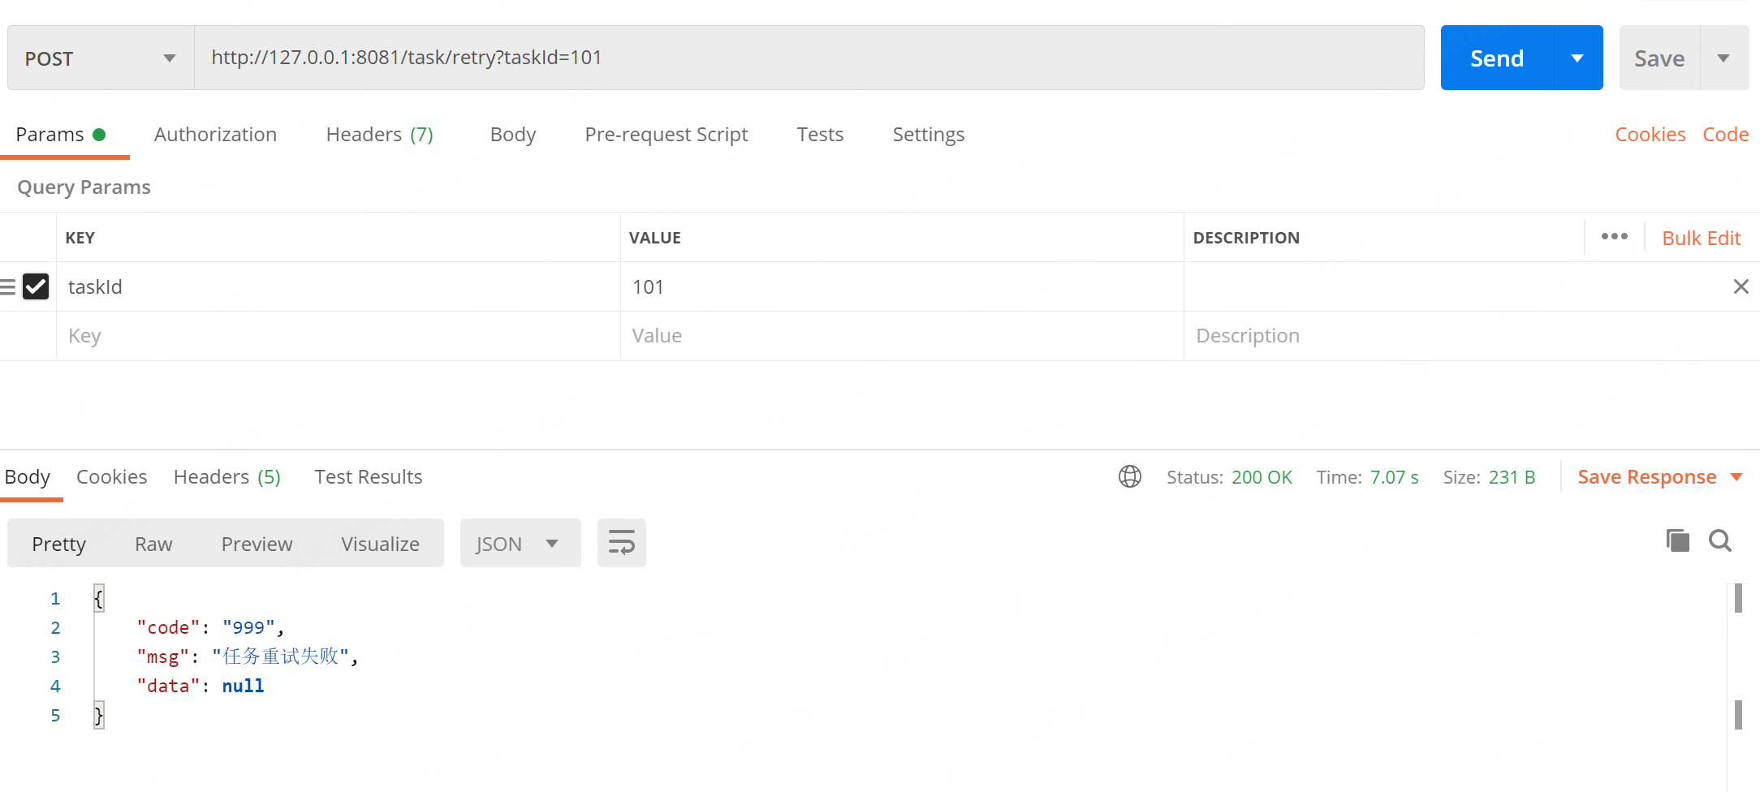Switch response view to Pretty

tap(58, 544)
